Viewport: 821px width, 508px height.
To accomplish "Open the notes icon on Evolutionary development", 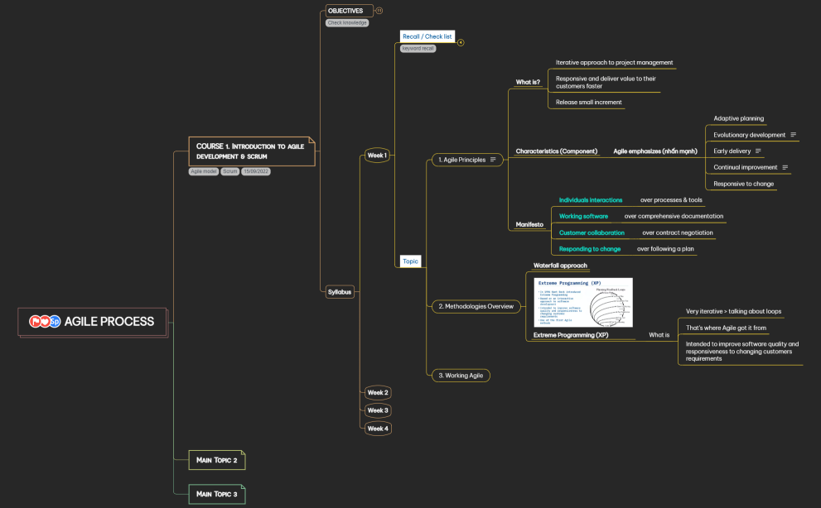I will click(x=793, y=134).
